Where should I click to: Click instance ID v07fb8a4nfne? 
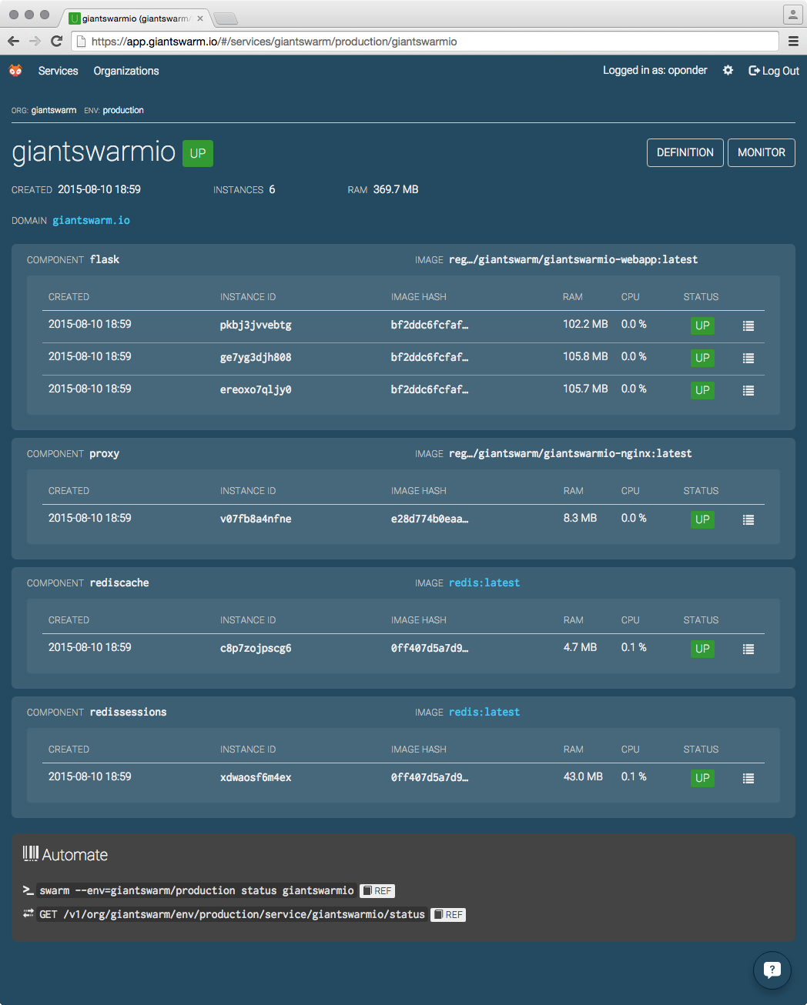click(x=256, y=519)
